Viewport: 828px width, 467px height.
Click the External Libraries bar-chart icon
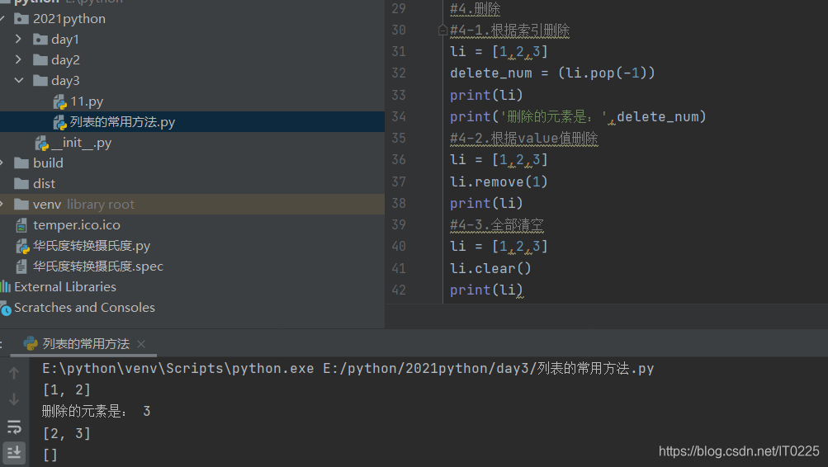pyautogui.click(x=5, y=286)
